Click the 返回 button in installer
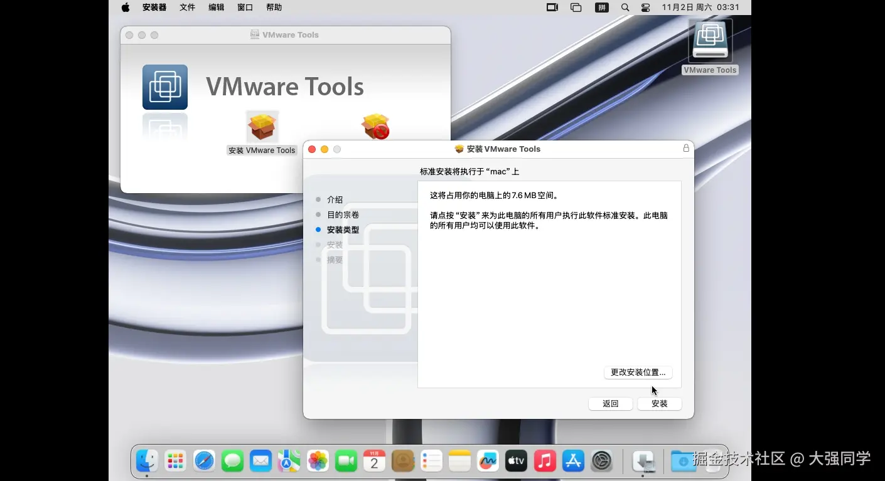Image resolution: width=885 pixels, height=481 pixels. pos(610,404)
